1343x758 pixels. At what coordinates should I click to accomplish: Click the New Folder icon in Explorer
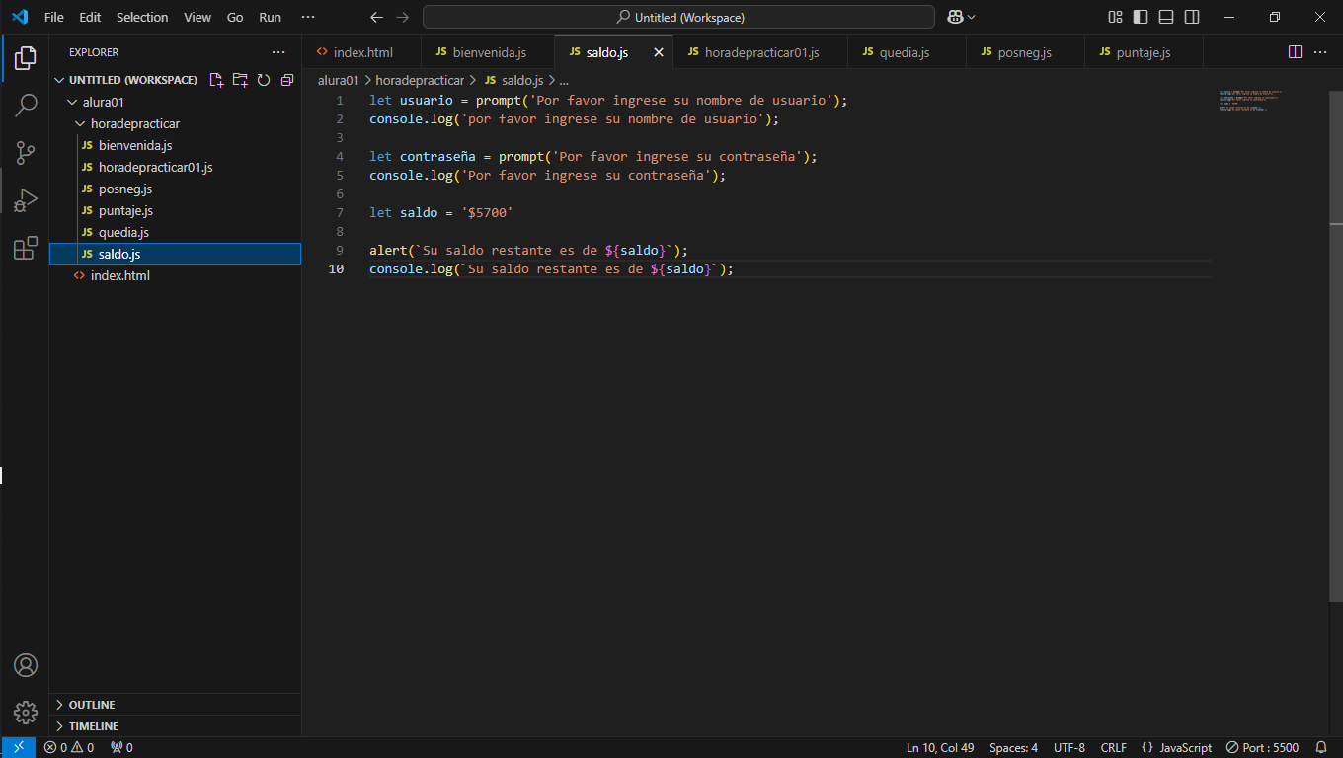[240, 80]
